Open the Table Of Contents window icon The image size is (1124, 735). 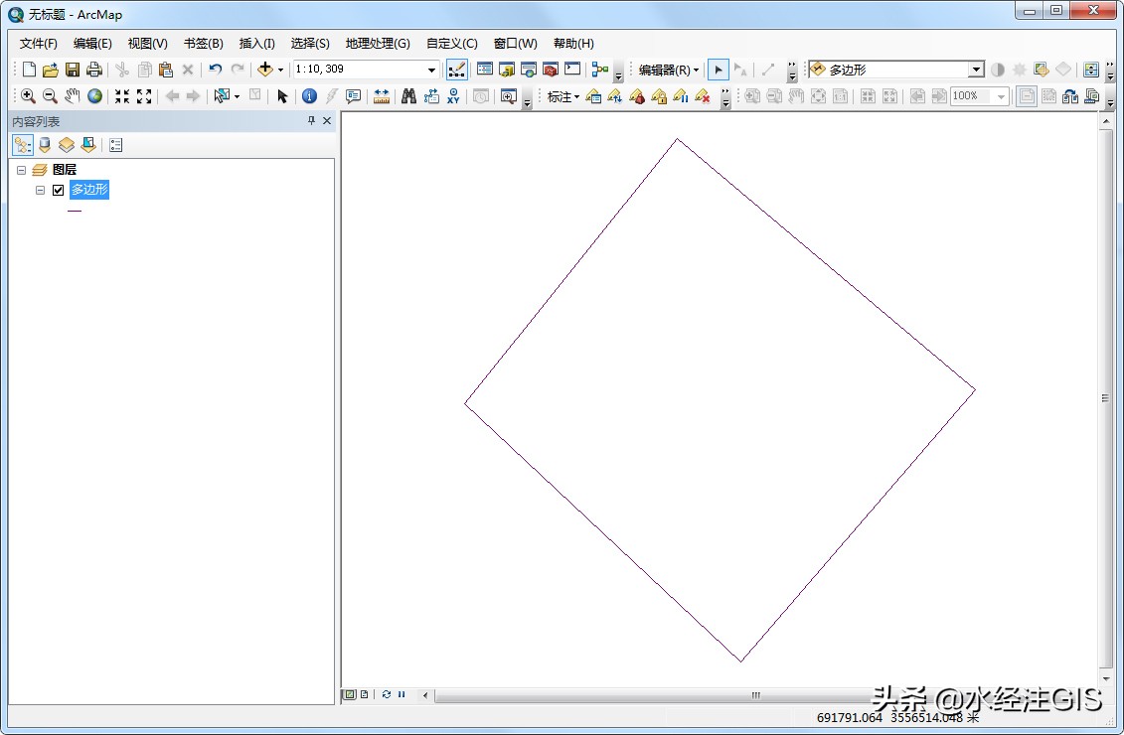485,70
